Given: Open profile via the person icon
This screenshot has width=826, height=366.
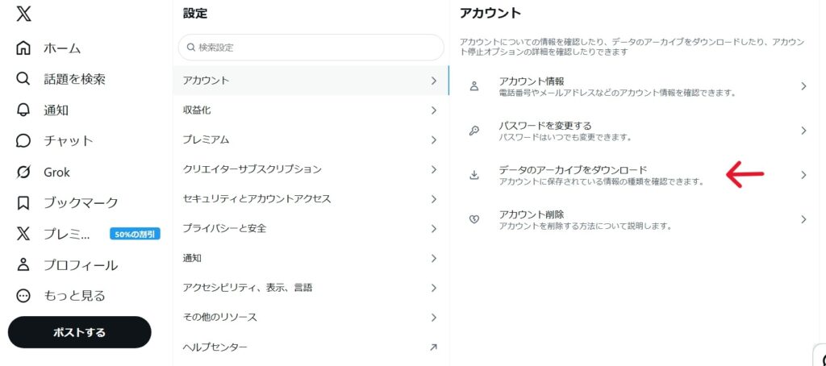Looking at the screenshot, I should tap(24, 264).
